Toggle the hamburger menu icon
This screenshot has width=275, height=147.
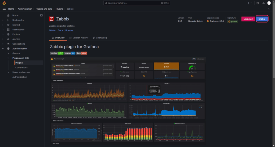point(4,9)
